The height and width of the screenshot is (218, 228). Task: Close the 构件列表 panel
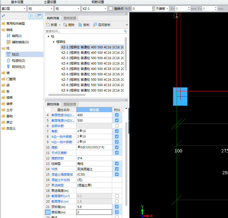126,14
